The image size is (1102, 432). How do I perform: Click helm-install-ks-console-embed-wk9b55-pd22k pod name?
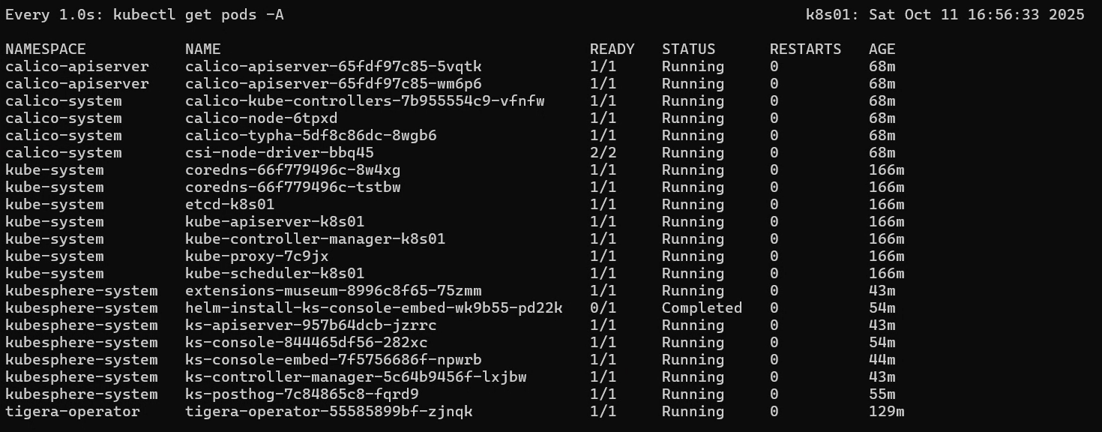pyautogui.click(x=373, y=308)
